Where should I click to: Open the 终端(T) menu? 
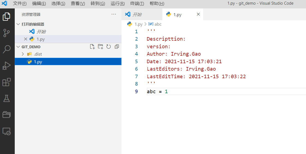click(137, 4)
